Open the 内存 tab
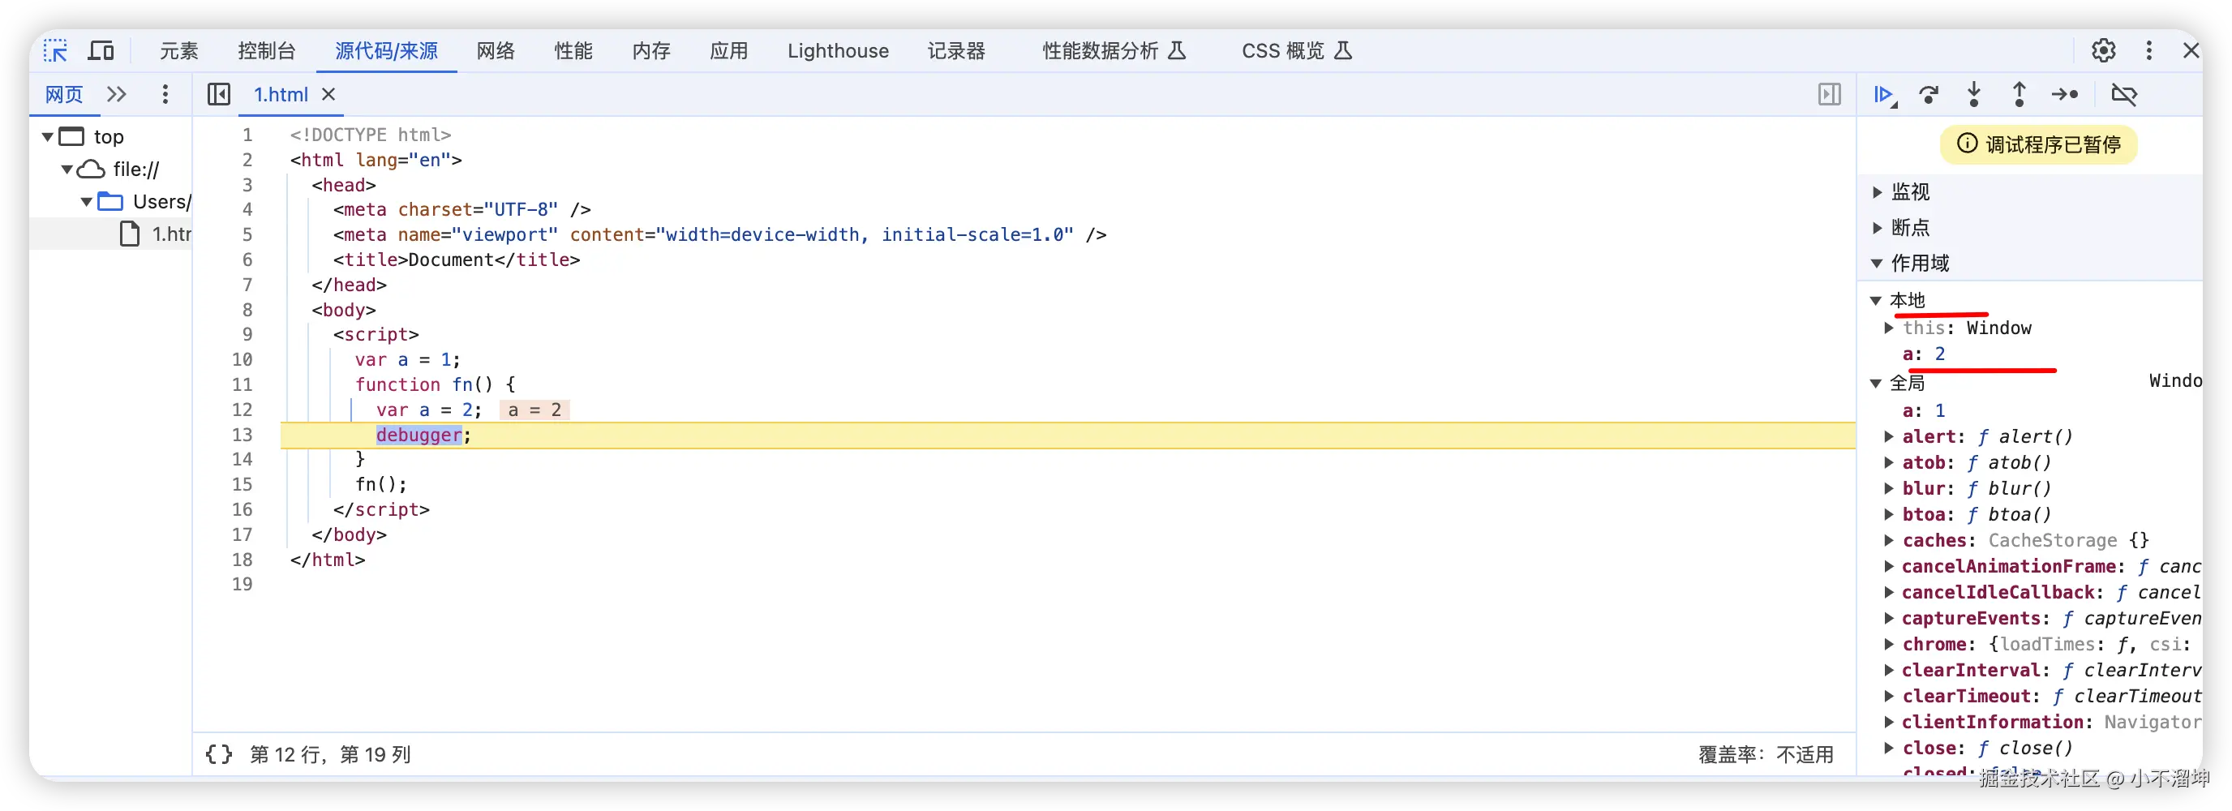Image resolution: width=2232 pixels, height=811 pixels. pyautogui.click(x=651, y=50)
